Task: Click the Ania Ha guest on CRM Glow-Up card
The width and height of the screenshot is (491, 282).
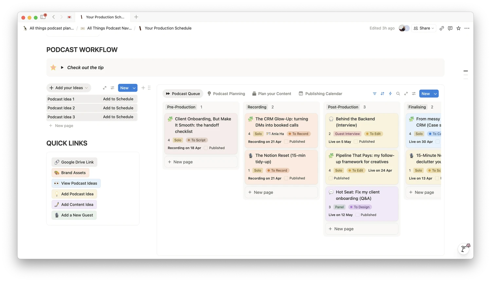Action: point(275,134)
